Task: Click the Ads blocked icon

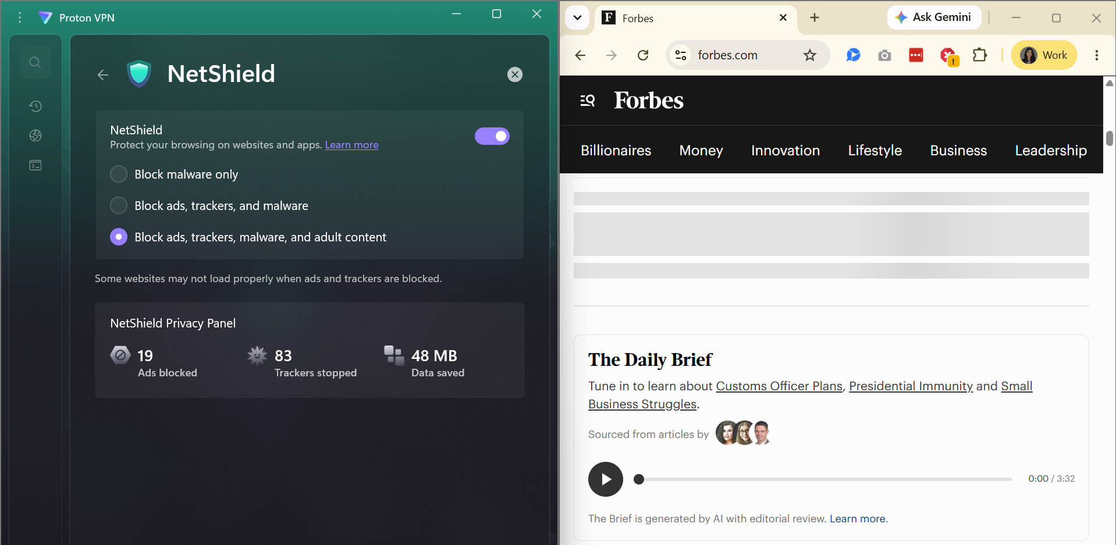Action: click(x=120, y=355)
